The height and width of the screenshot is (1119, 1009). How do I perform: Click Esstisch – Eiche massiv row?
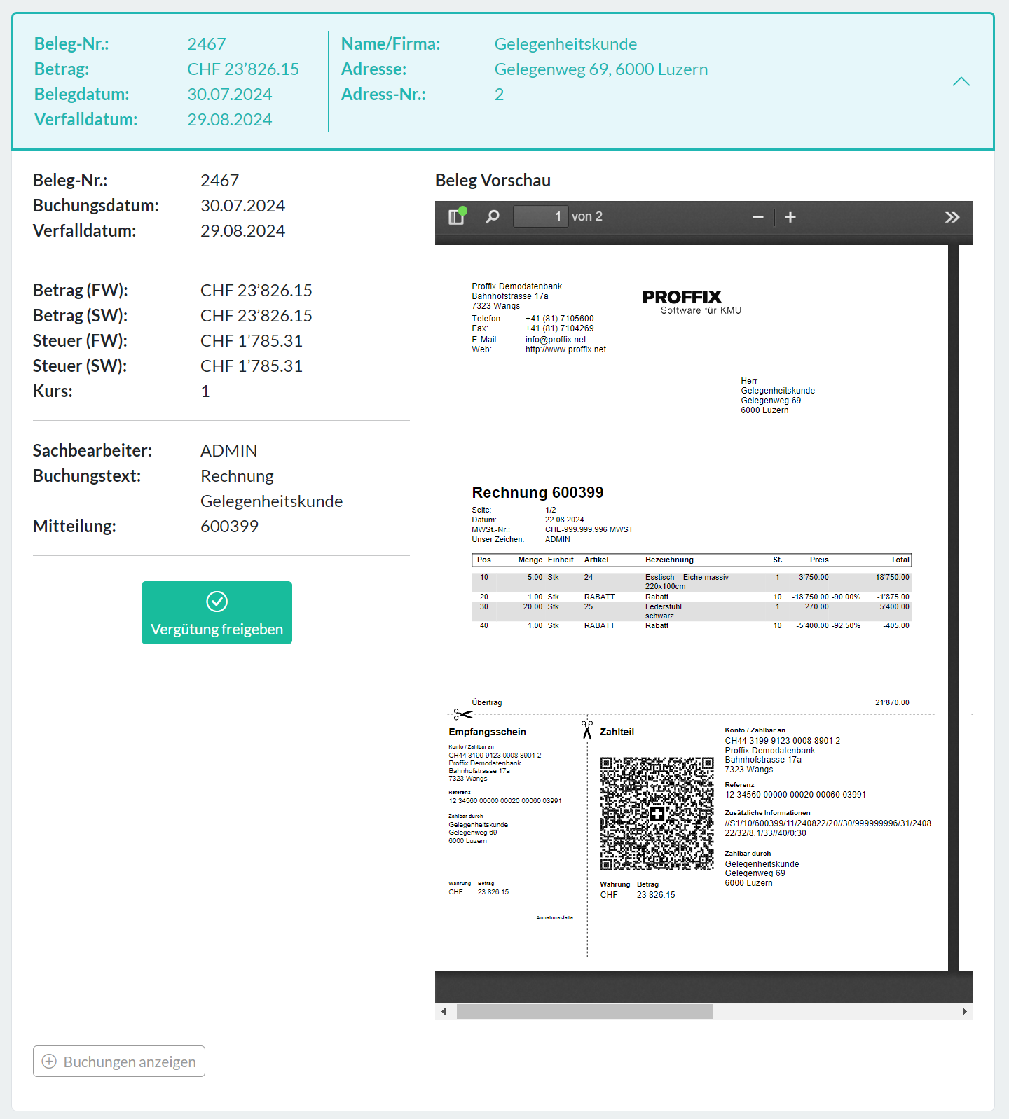pos(691,582)
